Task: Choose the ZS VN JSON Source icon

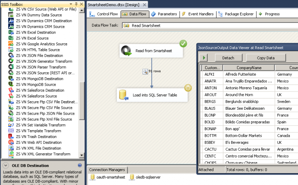Action: tap(11, 73)
